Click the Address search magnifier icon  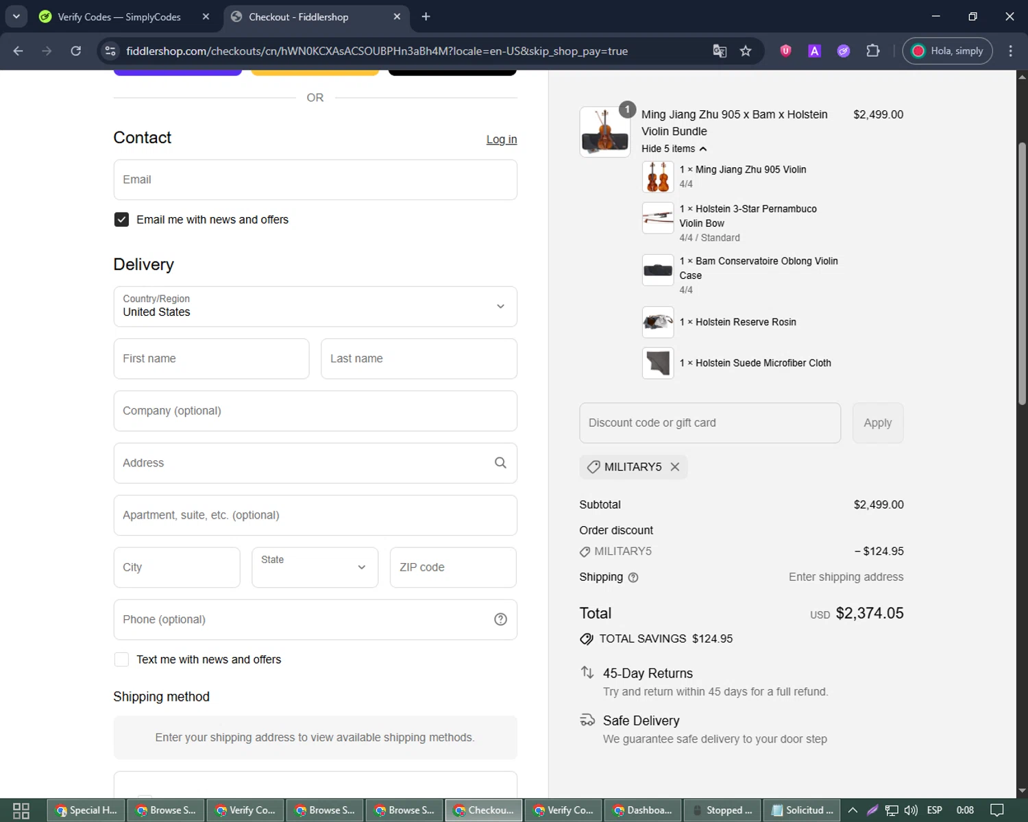pos(500,463)
